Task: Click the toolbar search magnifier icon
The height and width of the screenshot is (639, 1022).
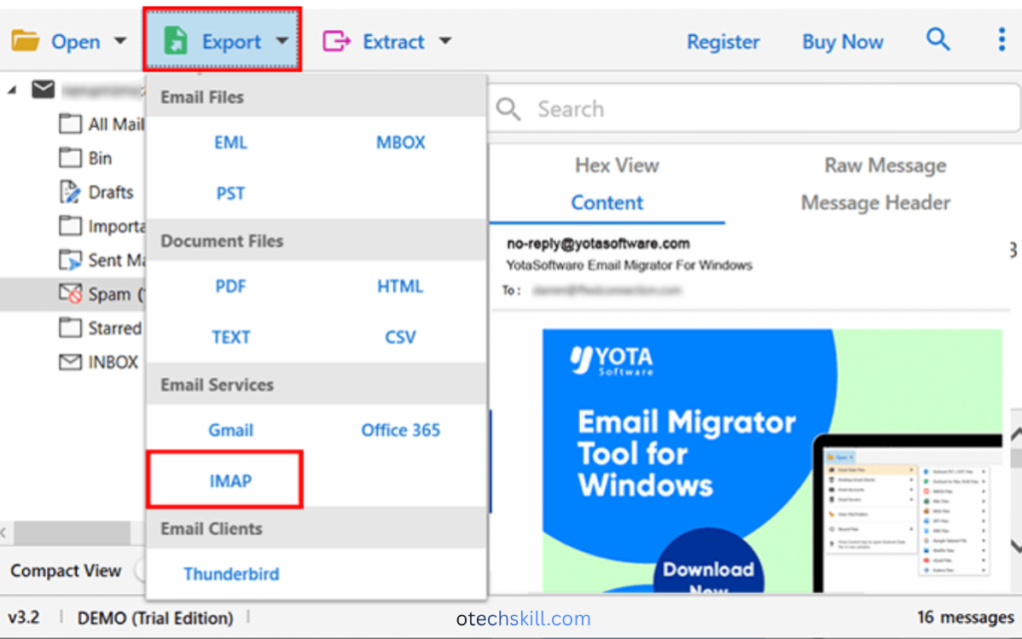Action: point(938,40)
